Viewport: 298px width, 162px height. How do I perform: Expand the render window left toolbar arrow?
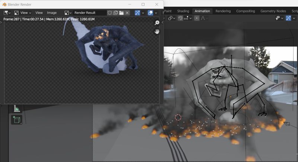coord(1,22)
